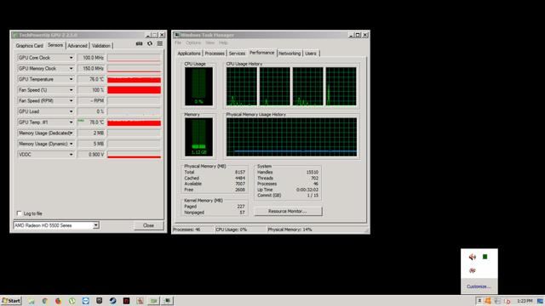Open Task Manager Services tab
This screenshot has width=545, height=306.
237,54
